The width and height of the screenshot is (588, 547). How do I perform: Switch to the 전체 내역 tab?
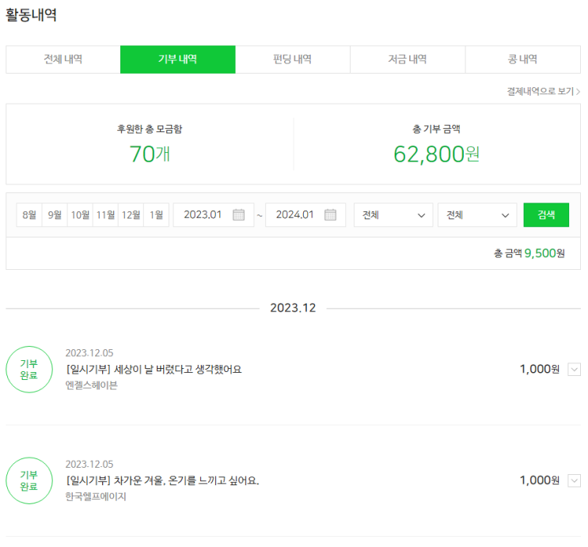63,59
